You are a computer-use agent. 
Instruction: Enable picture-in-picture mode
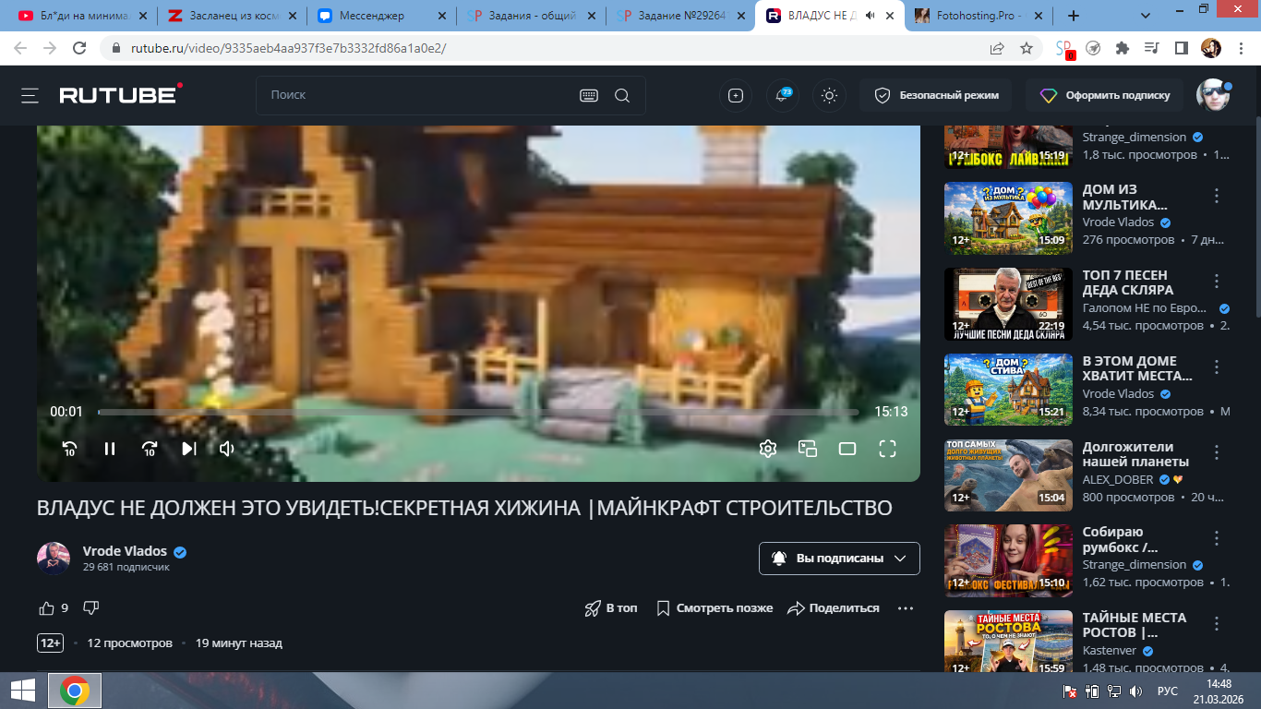pos(808,449)
